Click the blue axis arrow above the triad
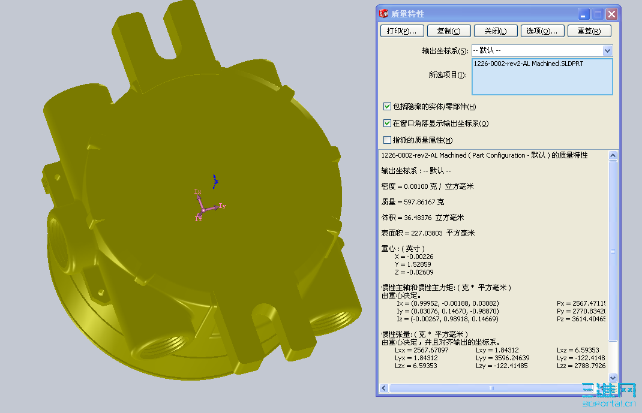 (x=215, y=181)
